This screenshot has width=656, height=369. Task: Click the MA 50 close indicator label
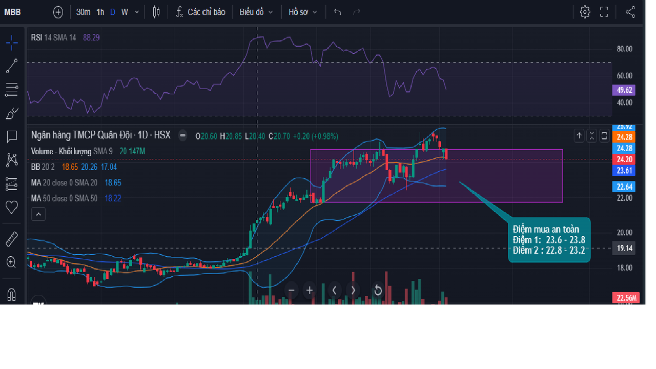click(x=64, y=198)
